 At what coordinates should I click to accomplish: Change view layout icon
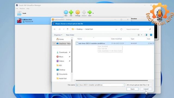coord(139,35)
